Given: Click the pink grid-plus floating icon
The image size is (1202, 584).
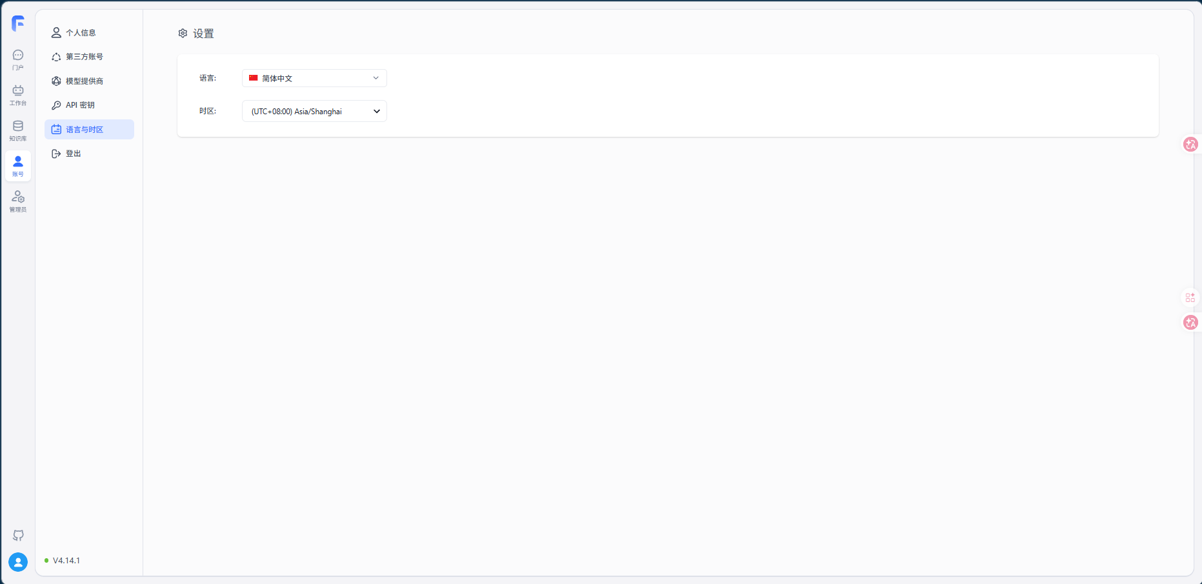Looking at the screenshot, I should pos(1190,297).
